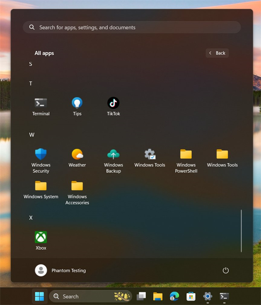Jump to letter S section header
Viewport: 261px width, 305px height.
[x=30, y=64]
